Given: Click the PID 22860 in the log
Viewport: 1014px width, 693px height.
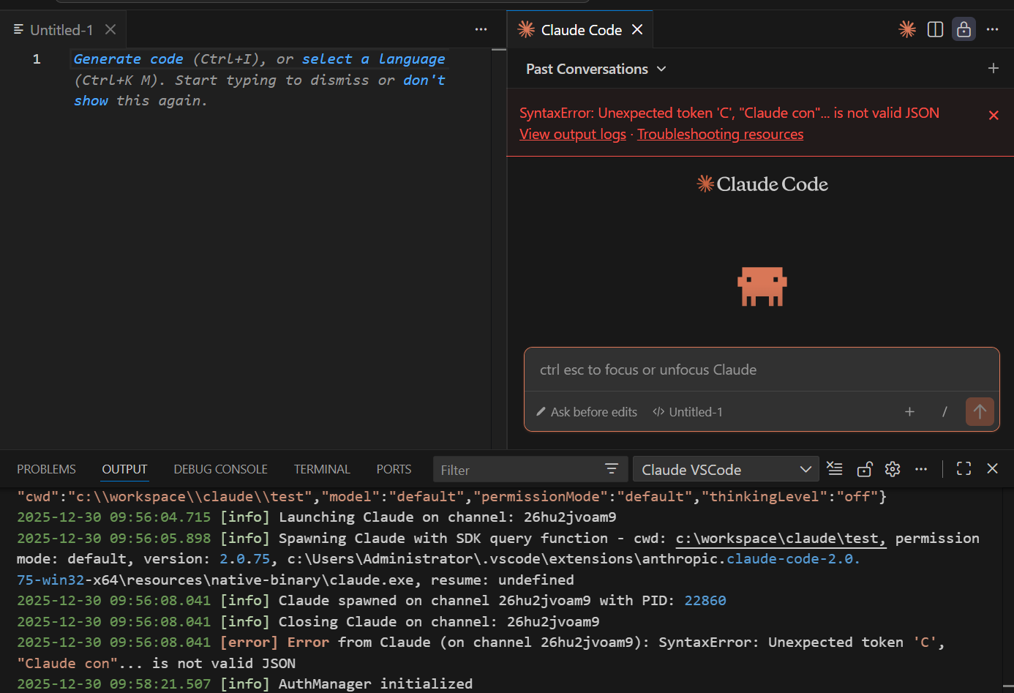Looking at the screenshot, I should pos(705,601).
